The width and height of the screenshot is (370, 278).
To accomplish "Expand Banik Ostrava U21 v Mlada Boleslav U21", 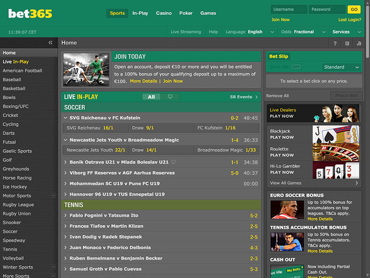I will click(x=65, y=162).
